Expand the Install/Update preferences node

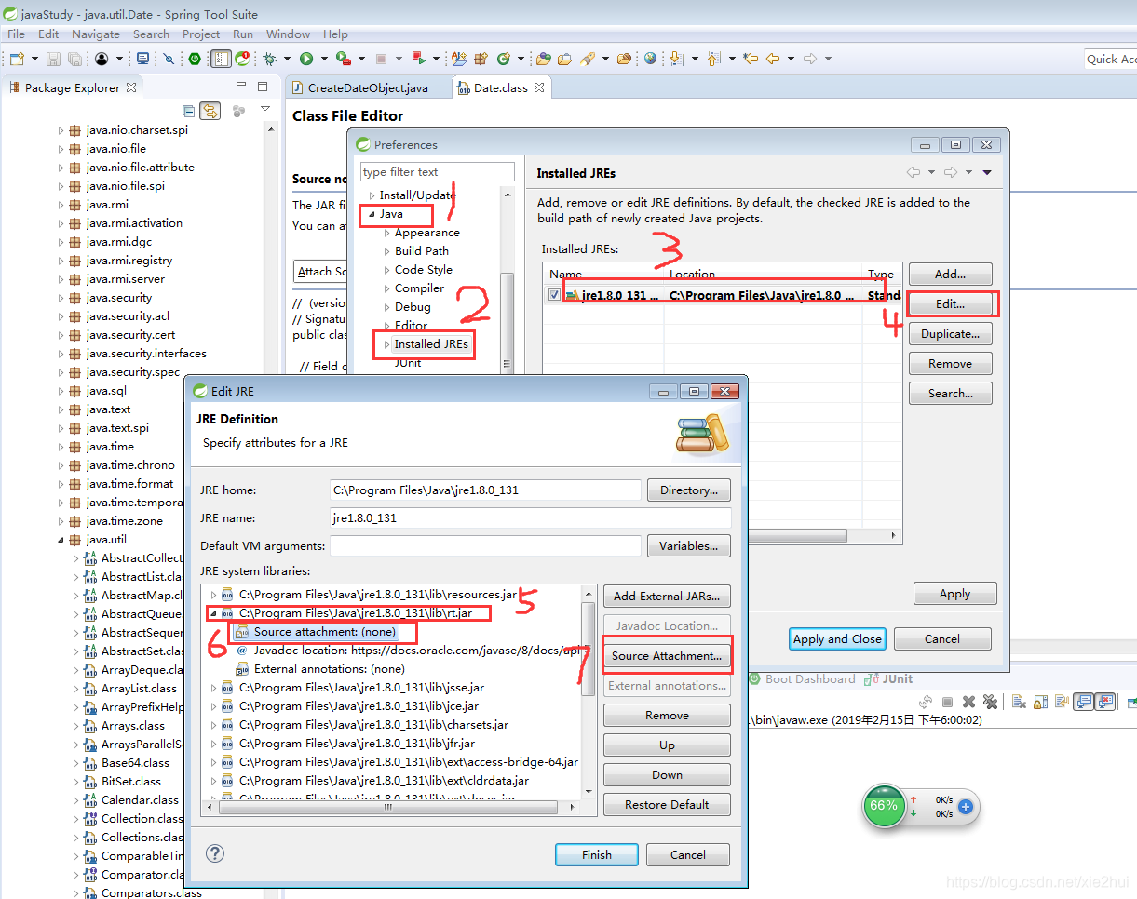pos(372,195)
